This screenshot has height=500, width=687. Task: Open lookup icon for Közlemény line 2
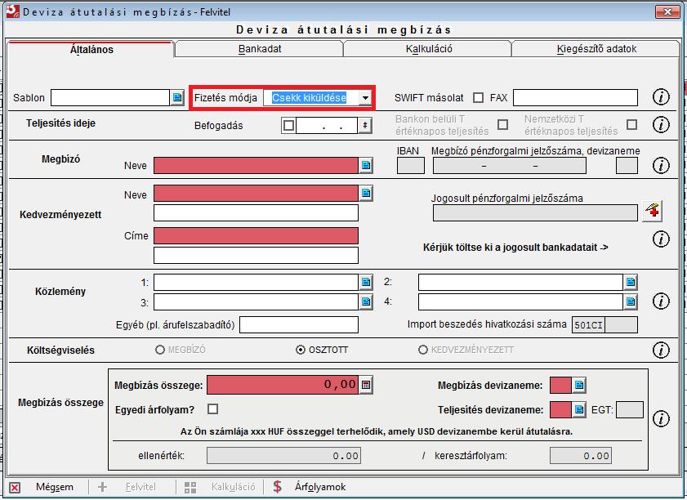[x=631, y=282]
